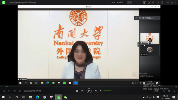
Task: Open the phone transfer icon in title bar
Action: pyautogui.click(x=144, y=2)
